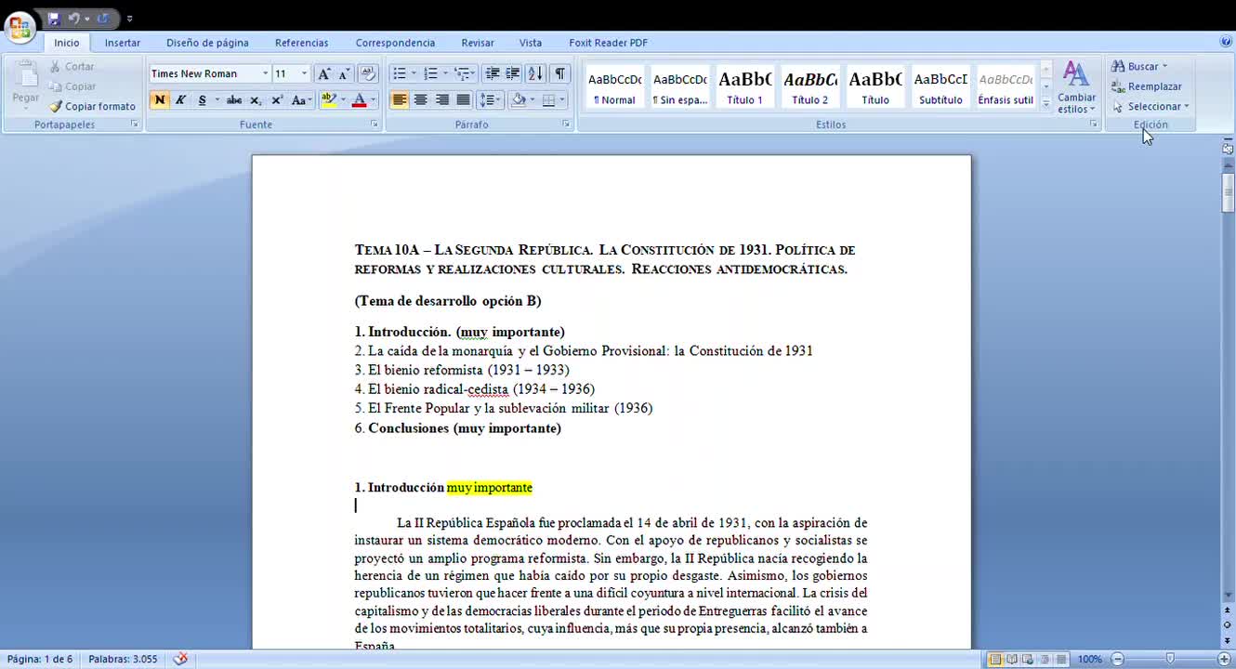Go to Revisar tab

point(478,43)
